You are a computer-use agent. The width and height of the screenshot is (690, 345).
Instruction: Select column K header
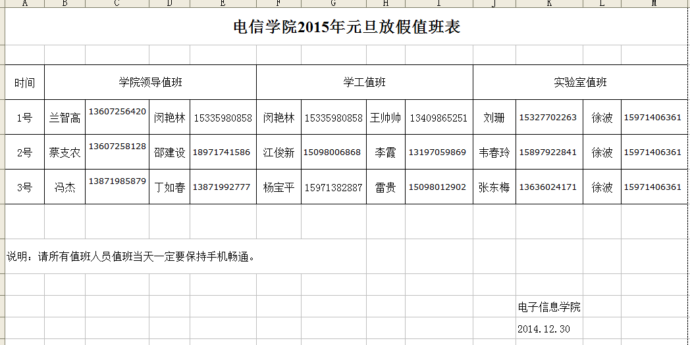click(549, 3)
